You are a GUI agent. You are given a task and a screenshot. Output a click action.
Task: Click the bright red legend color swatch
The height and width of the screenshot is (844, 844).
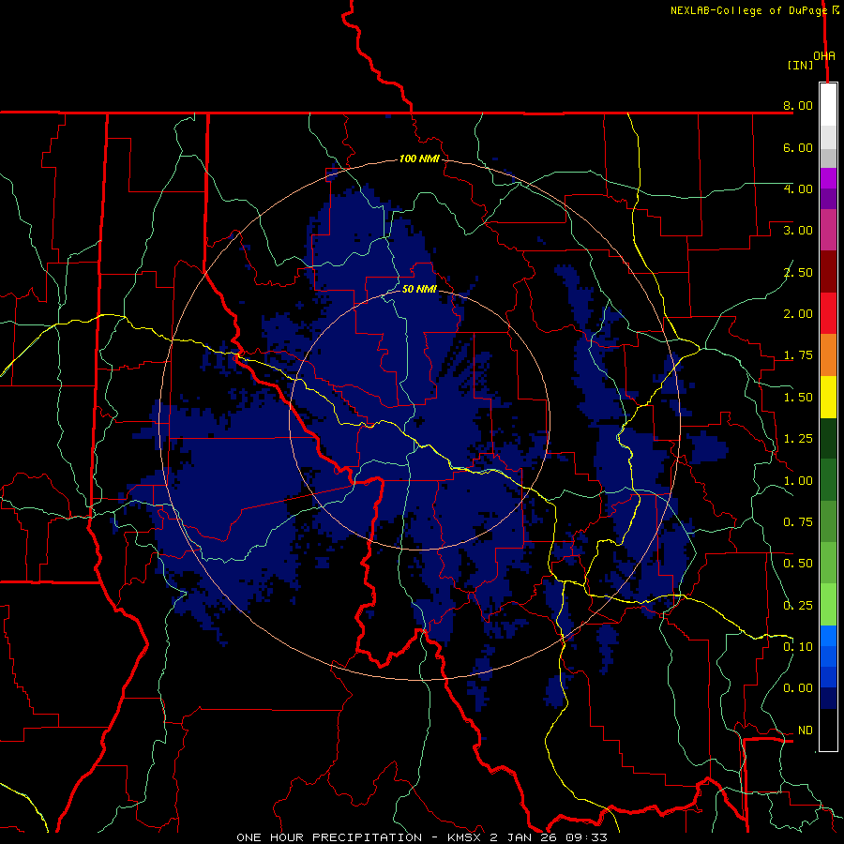[x=828, y=313]
